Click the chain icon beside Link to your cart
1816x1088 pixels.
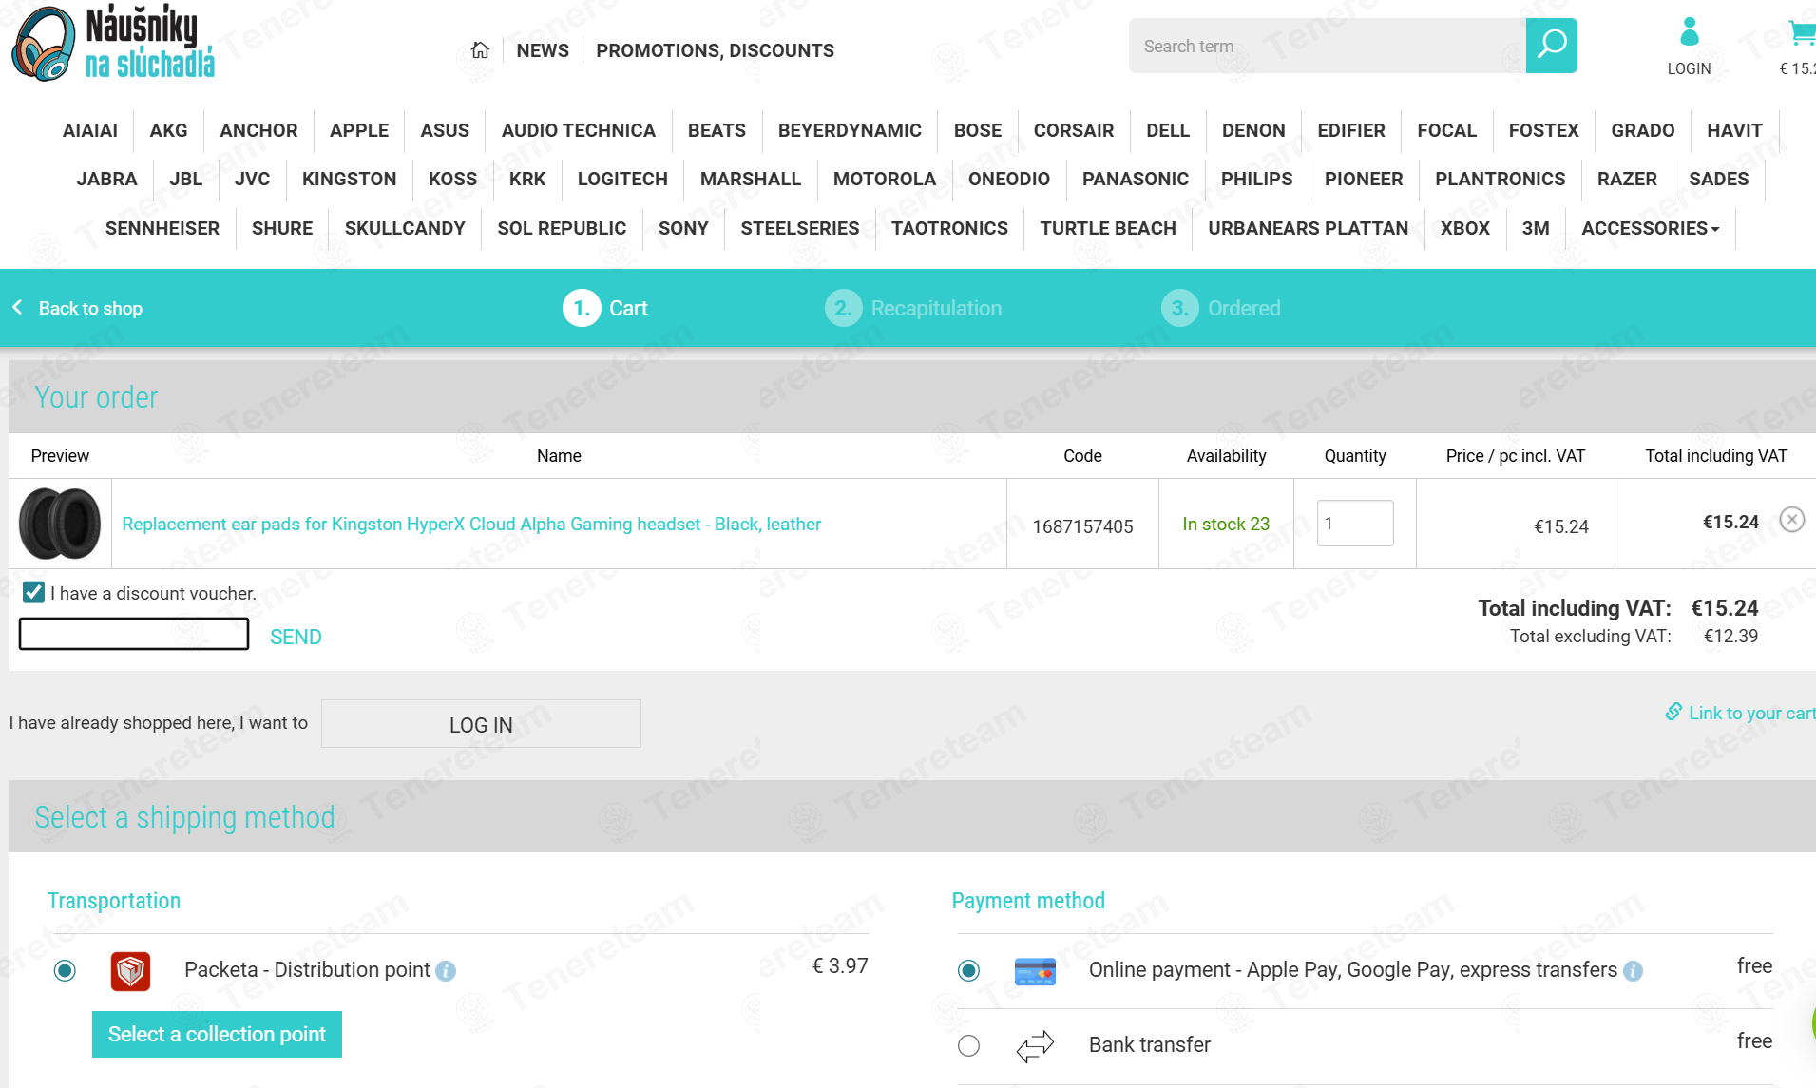click(x=1673, y=712)
